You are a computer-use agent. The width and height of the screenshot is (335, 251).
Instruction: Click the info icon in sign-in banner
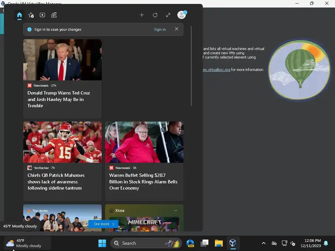click(x=29, y=29)
